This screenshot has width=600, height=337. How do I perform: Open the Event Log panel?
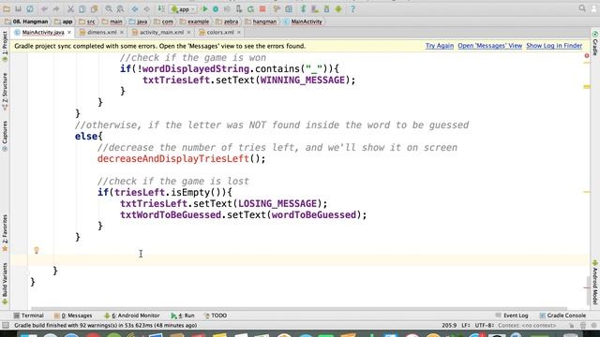(x=512, y=315)
